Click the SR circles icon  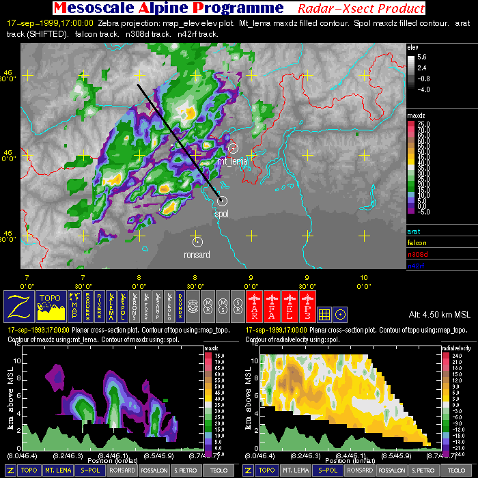pos(238,307)
